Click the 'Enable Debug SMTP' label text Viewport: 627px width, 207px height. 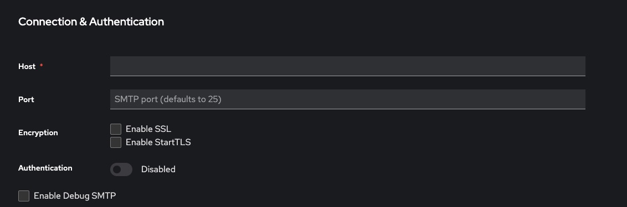pyautogui.click(x=75, y=196)
